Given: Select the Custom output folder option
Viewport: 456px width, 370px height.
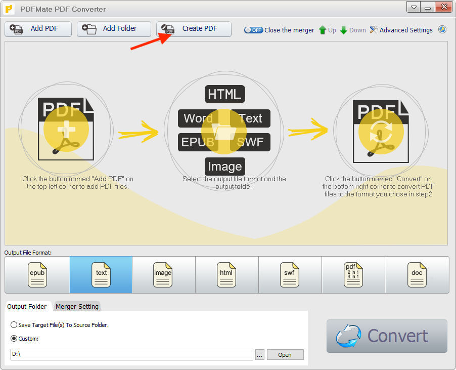Looking at the screenshot, I should [x=14, y=339].
